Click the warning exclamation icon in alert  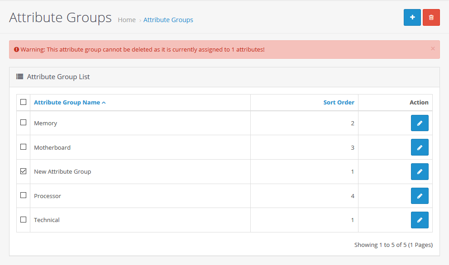[x=17, y=49]
